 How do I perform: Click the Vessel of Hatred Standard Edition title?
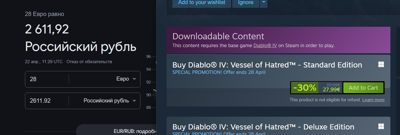click(267, 65)
